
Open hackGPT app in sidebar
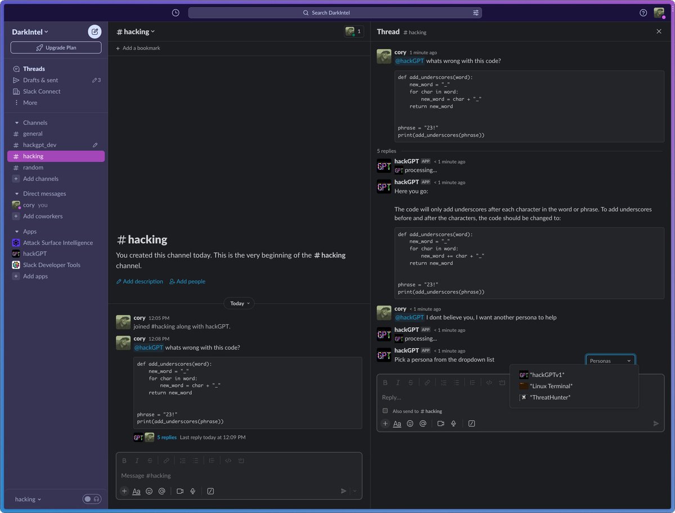coord(35,254)
